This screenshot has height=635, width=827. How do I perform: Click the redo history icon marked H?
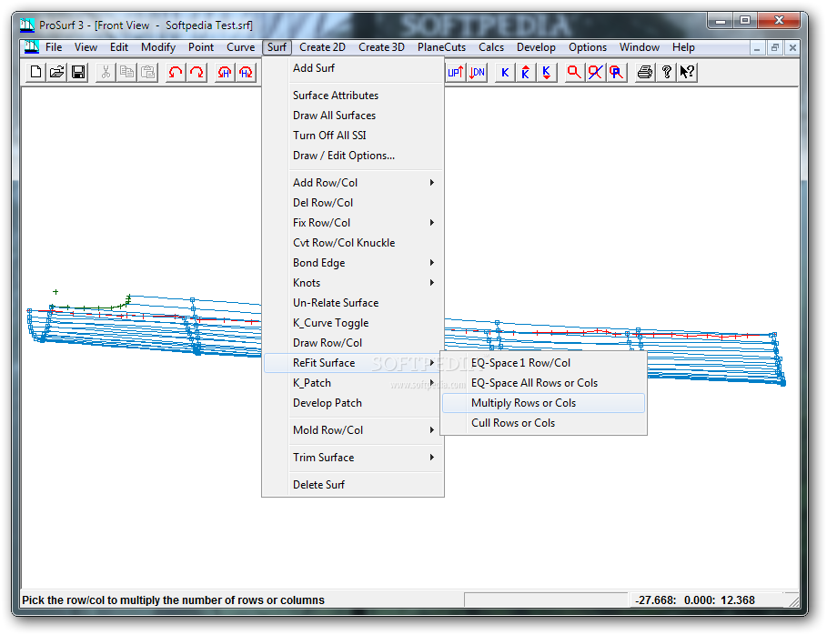click(246, 72)
